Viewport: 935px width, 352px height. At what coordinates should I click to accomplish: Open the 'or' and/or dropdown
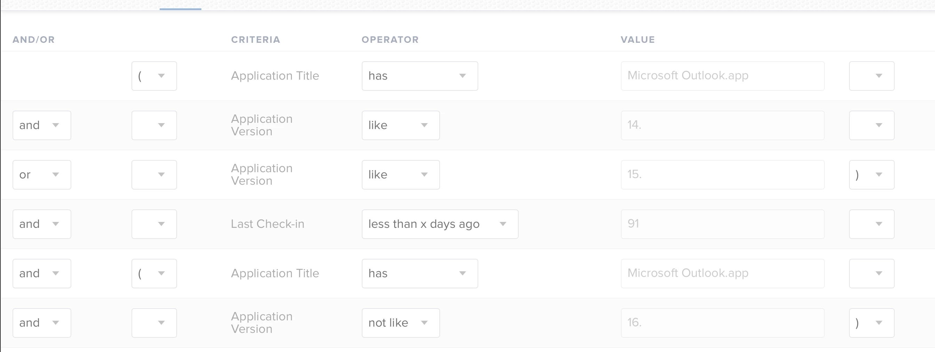(x=42, y=175)
